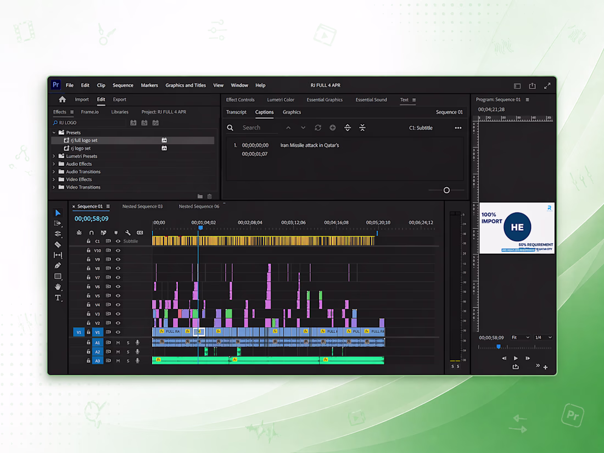This screenshot has width=604, height=453.
Task: Switch to the Transcript tab
Action: (x=236, y=112)
